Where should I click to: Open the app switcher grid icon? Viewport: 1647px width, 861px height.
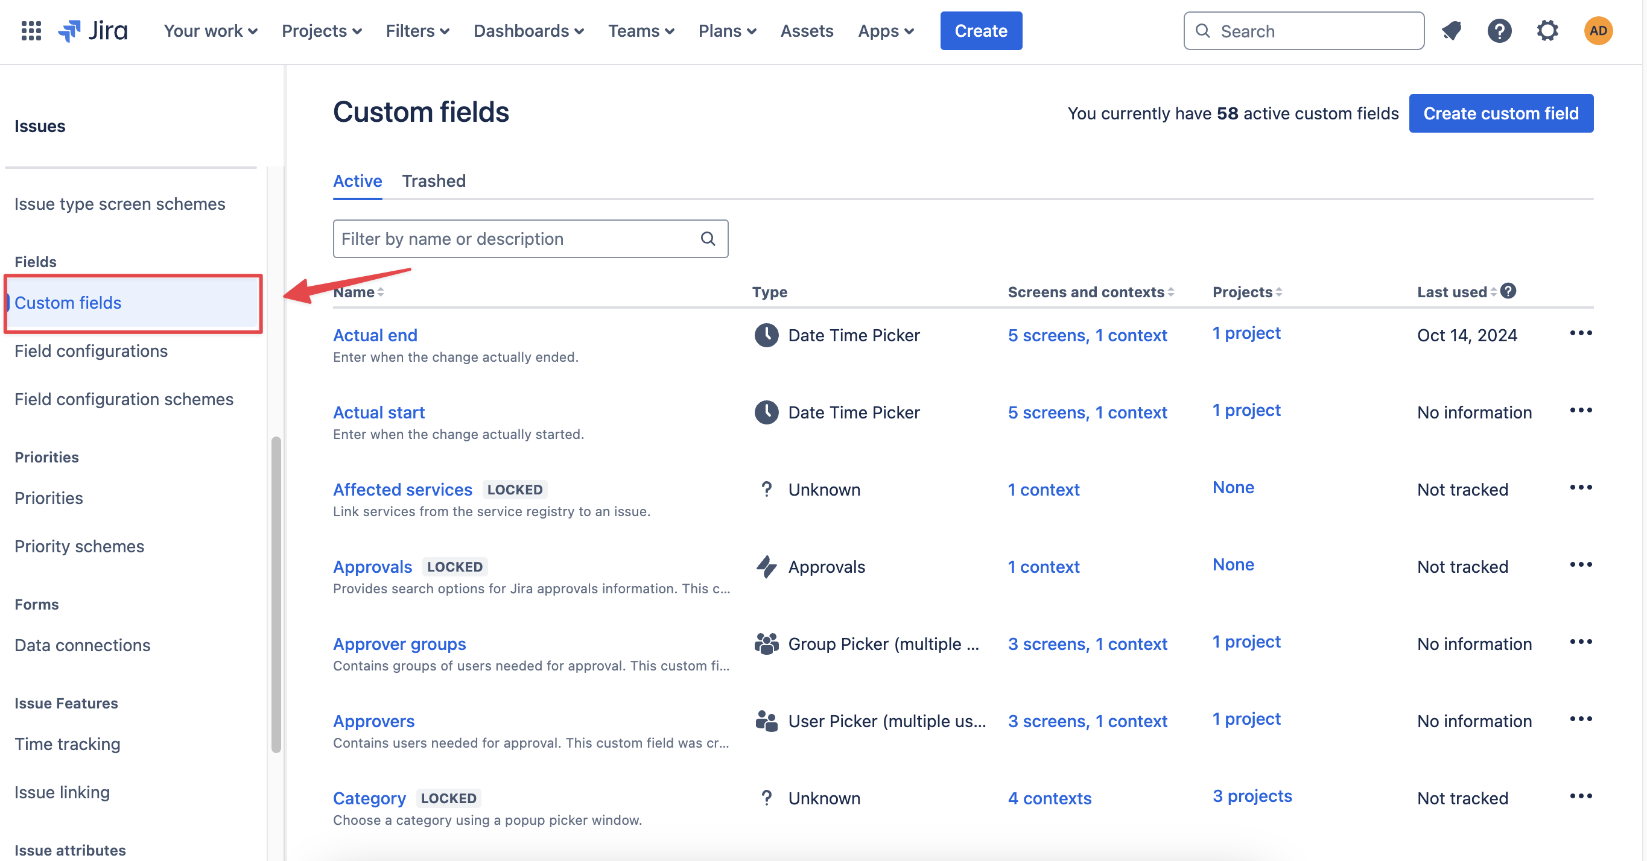31,31
